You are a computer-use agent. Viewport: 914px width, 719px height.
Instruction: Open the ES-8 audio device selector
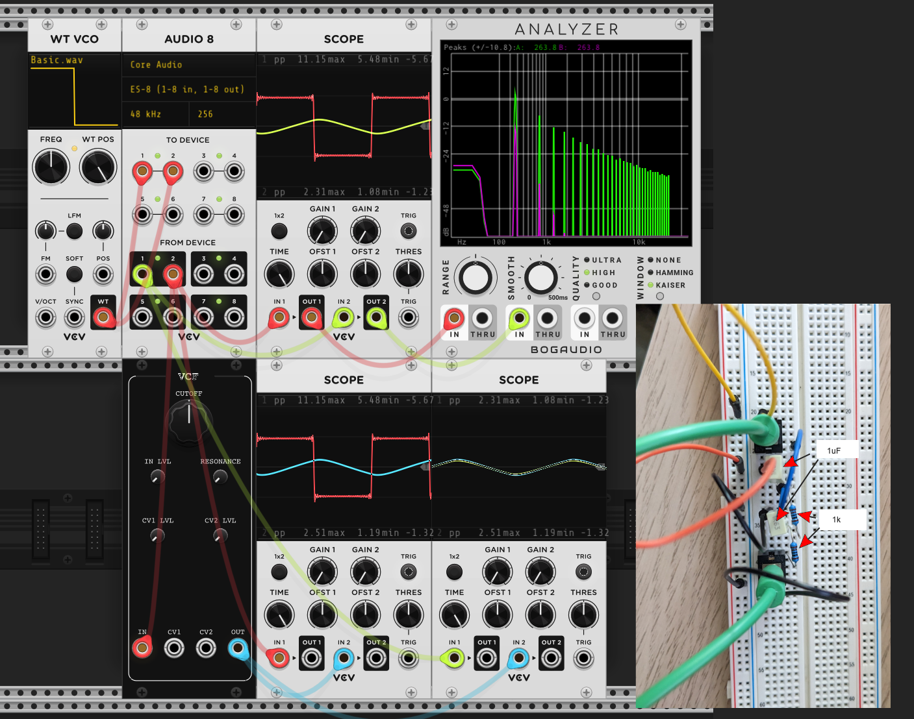point(189,90)
